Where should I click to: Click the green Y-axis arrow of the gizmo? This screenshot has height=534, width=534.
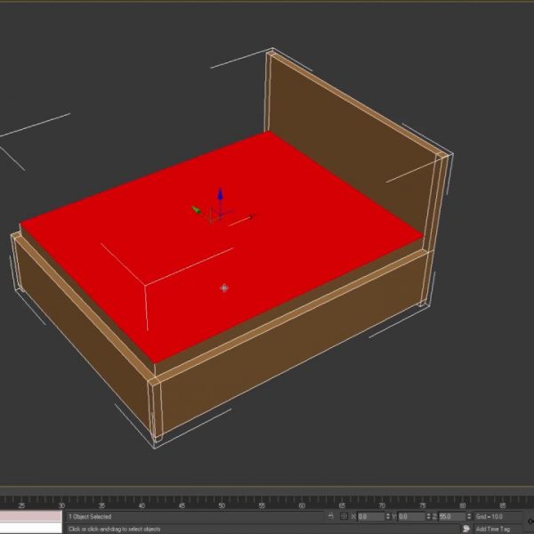pos(197,210)
